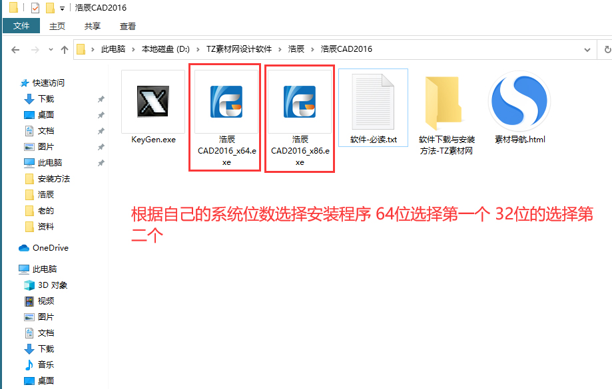Select the 浩辰CAD2016_x86.exe installer icon
The image size is (612, 389).
click(x=300, y=102)
